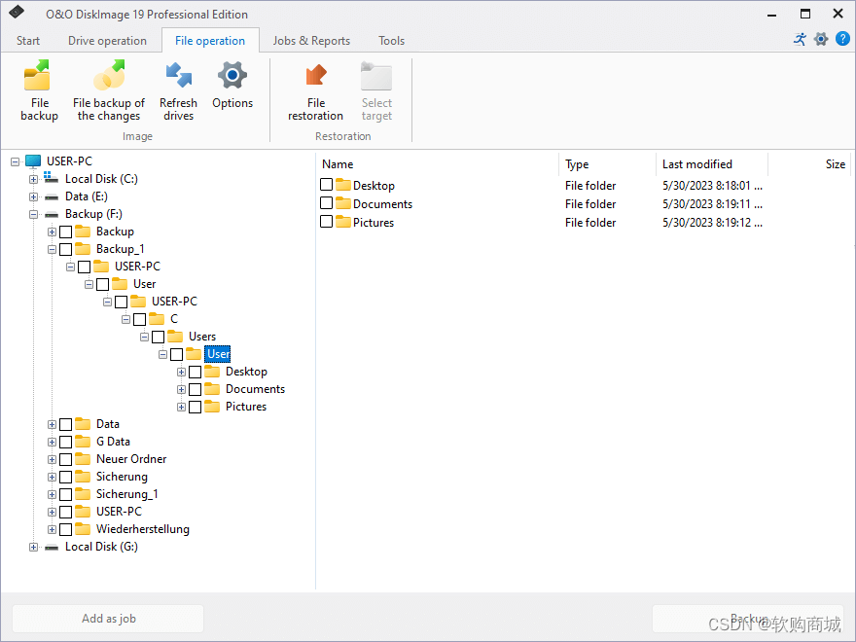
Task: Expand the Data (E:) drive node
Action: [x=33, y=196]
